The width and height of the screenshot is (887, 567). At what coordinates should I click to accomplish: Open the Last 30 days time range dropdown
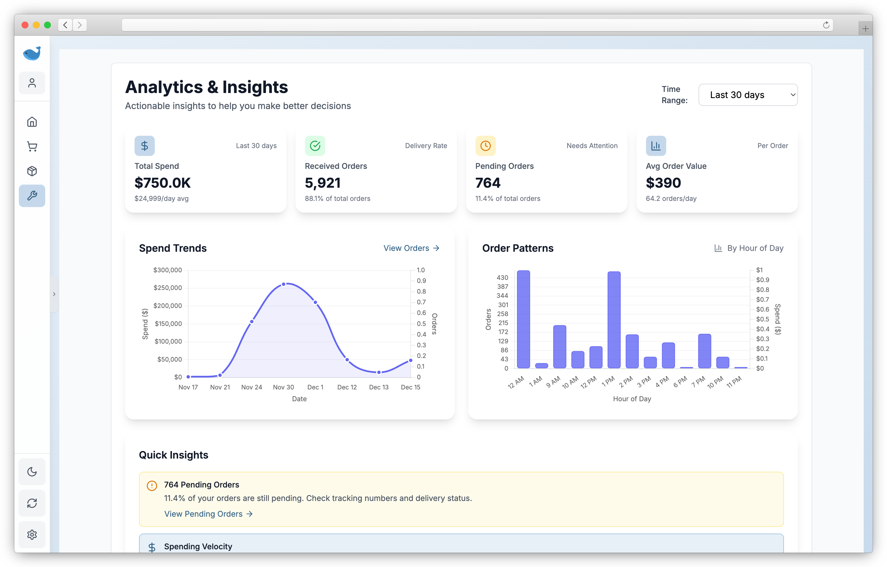pos(748,95)
